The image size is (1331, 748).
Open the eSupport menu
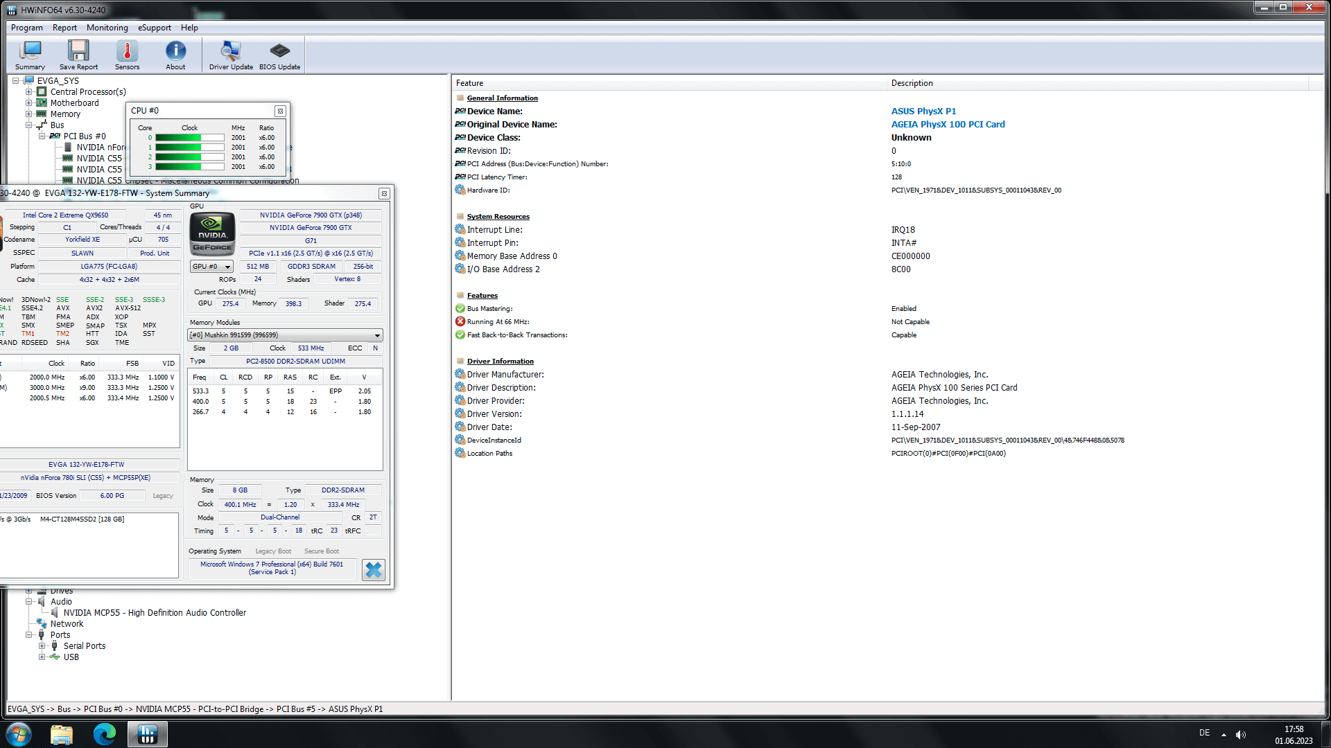click(x=154, y=28)
